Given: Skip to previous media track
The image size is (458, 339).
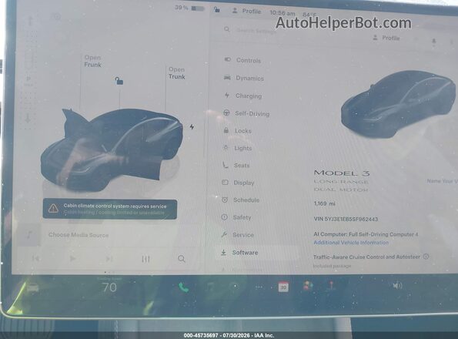Looking at the screenshot, I should [35, 258].
